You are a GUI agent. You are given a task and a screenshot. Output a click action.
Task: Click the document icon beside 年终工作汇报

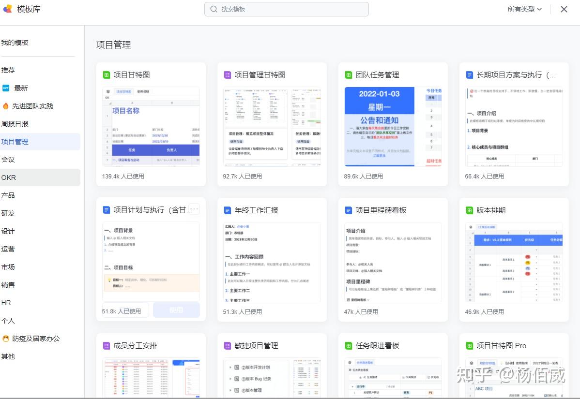[228, 210]
